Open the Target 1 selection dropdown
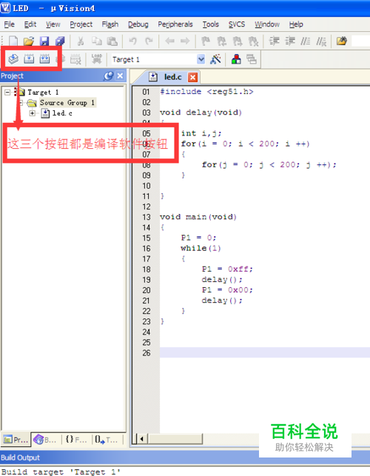Image resolution: width=370 pixels, height=476 pixels. (201, 59)
